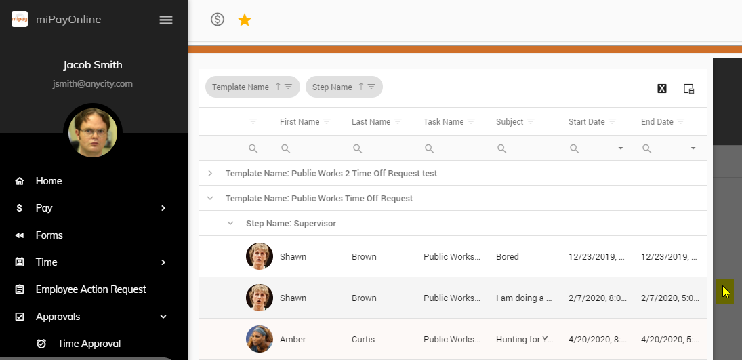Click the filter icon beside Subject header
The height and width of the screenshot is (360, 742).
click(x=531, y=121)
